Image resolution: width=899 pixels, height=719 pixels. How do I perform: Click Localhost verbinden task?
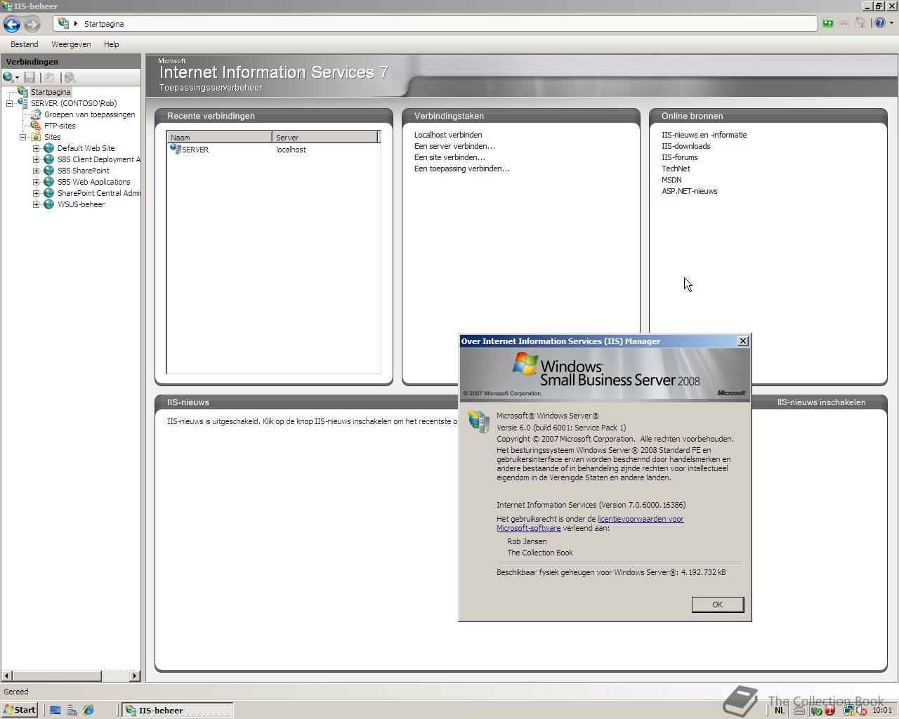pos(448,135)
